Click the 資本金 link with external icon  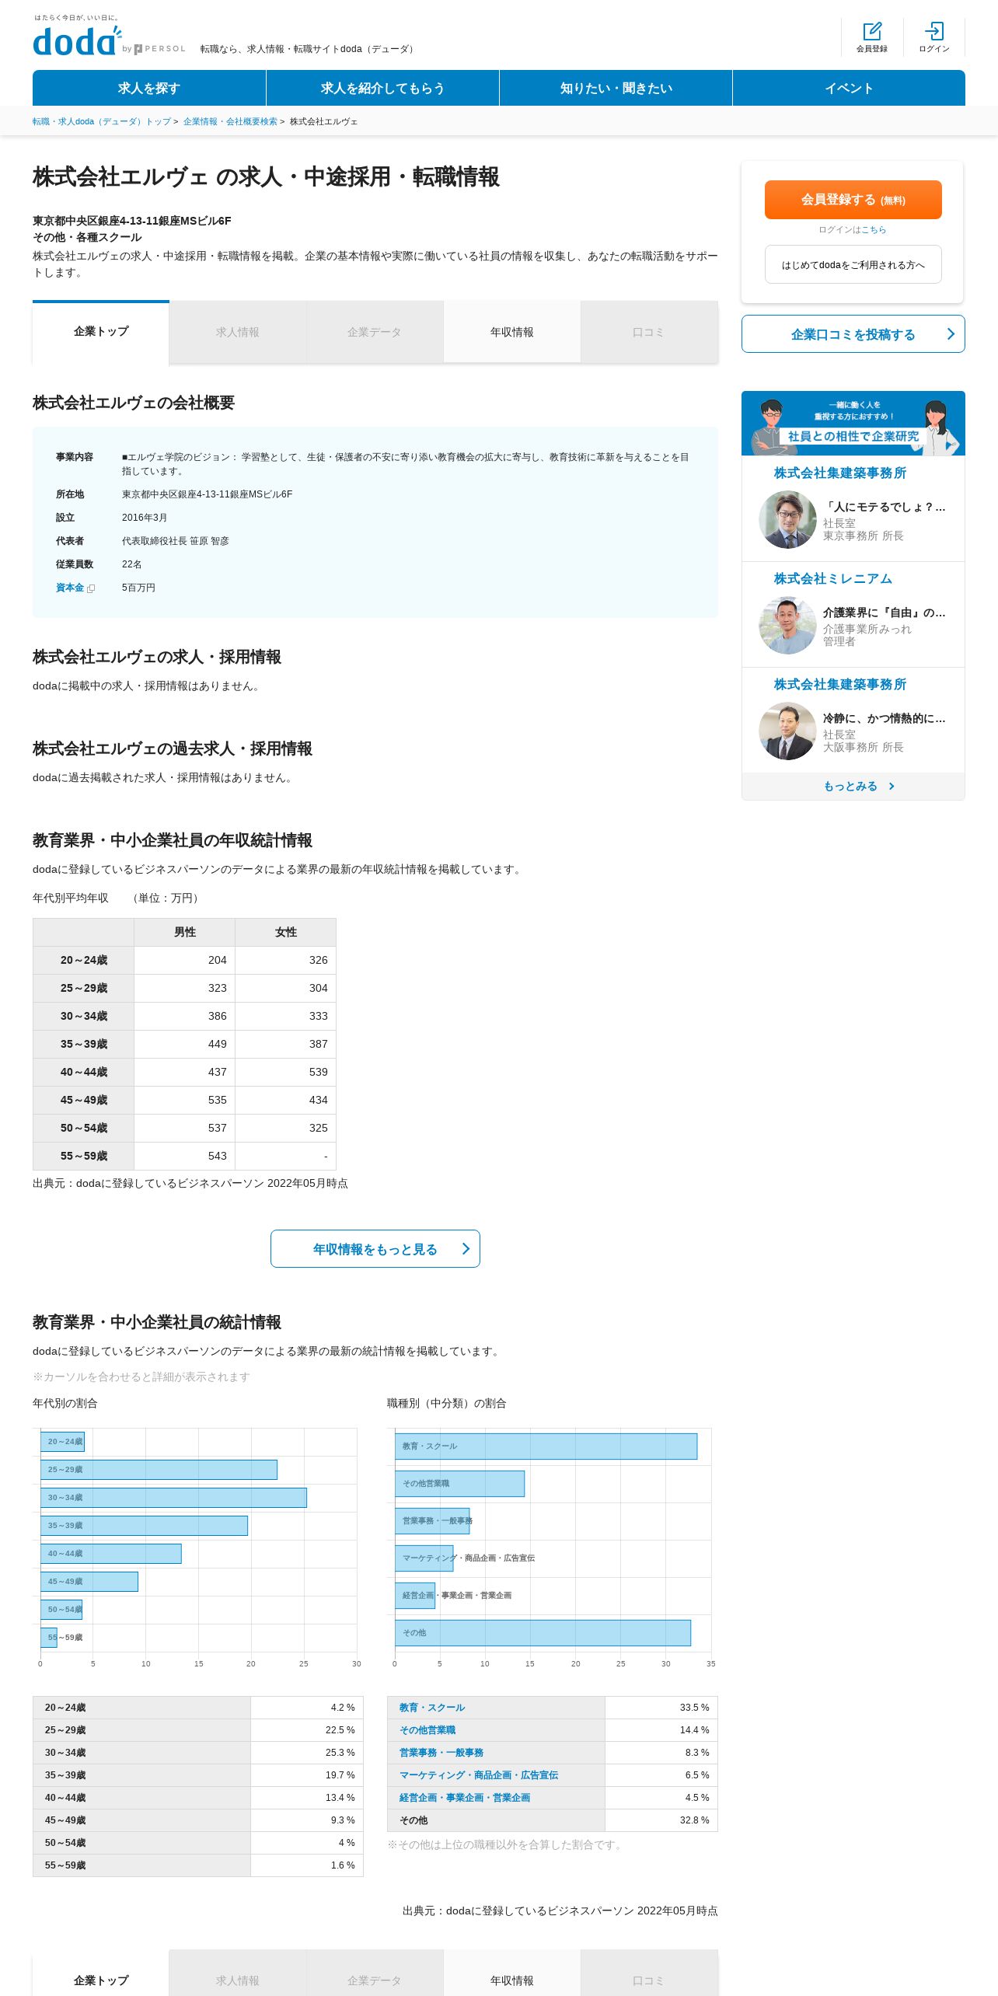click(x=75, y=588)
